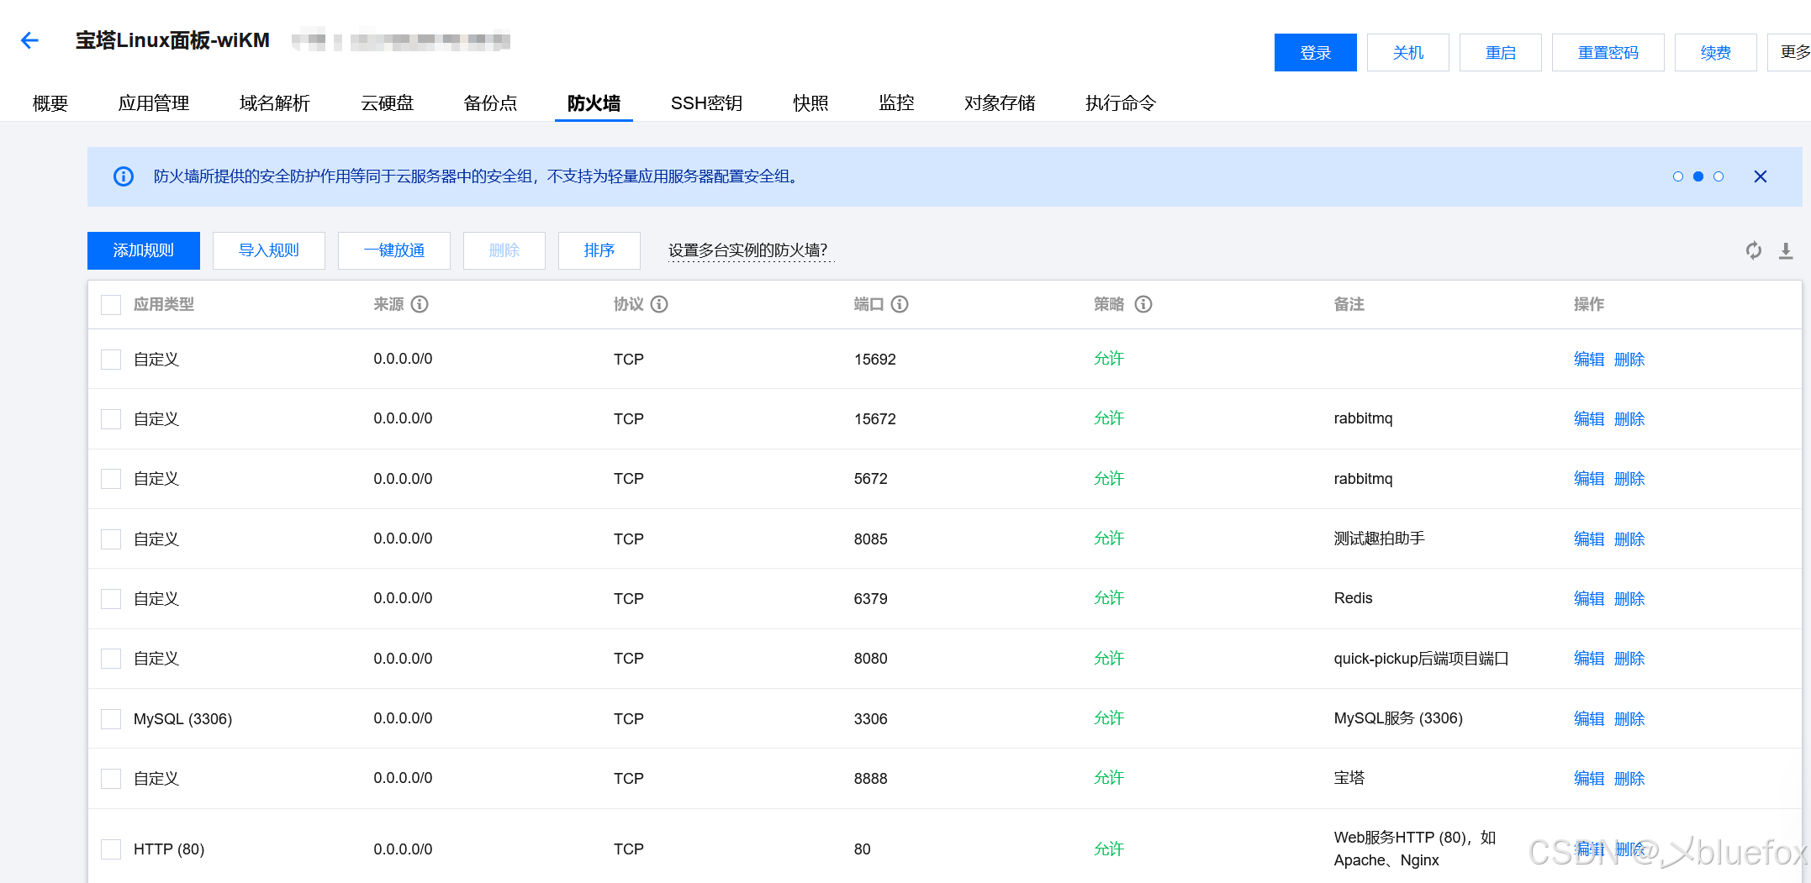
Task: Click the info icon next to 协议 header
Action: (x=659, y=304)
